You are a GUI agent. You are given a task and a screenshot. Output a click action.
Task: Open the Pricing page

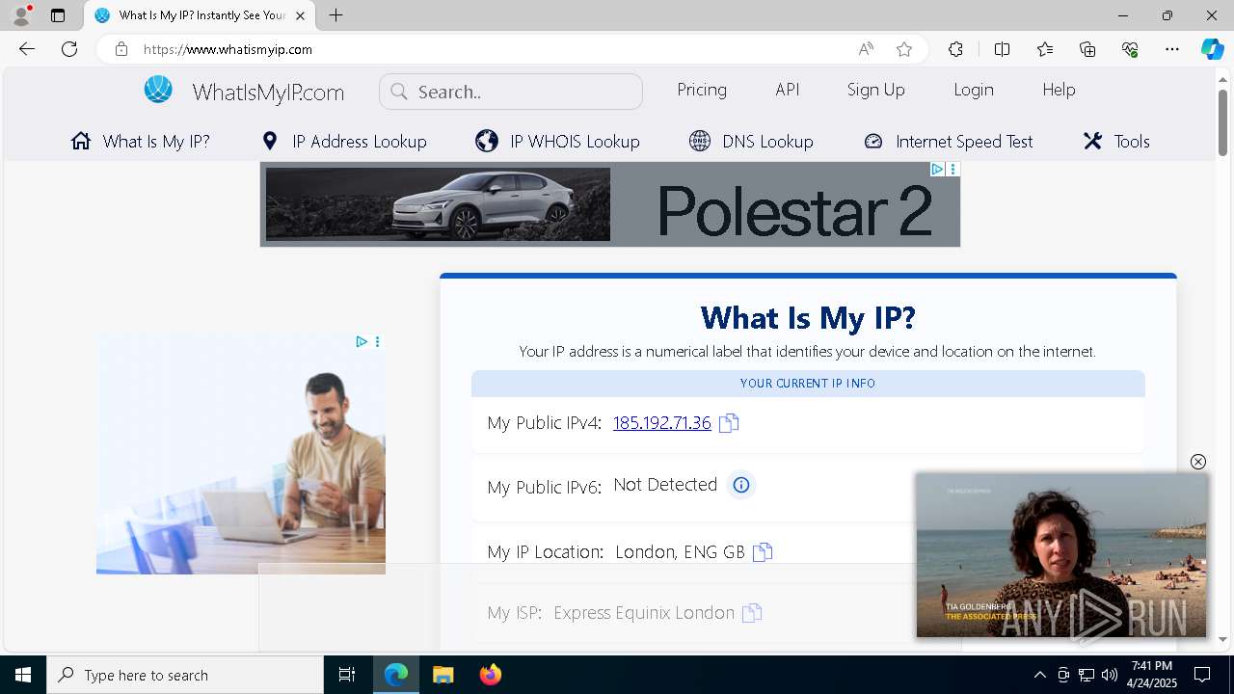click(x=702, y=90)
